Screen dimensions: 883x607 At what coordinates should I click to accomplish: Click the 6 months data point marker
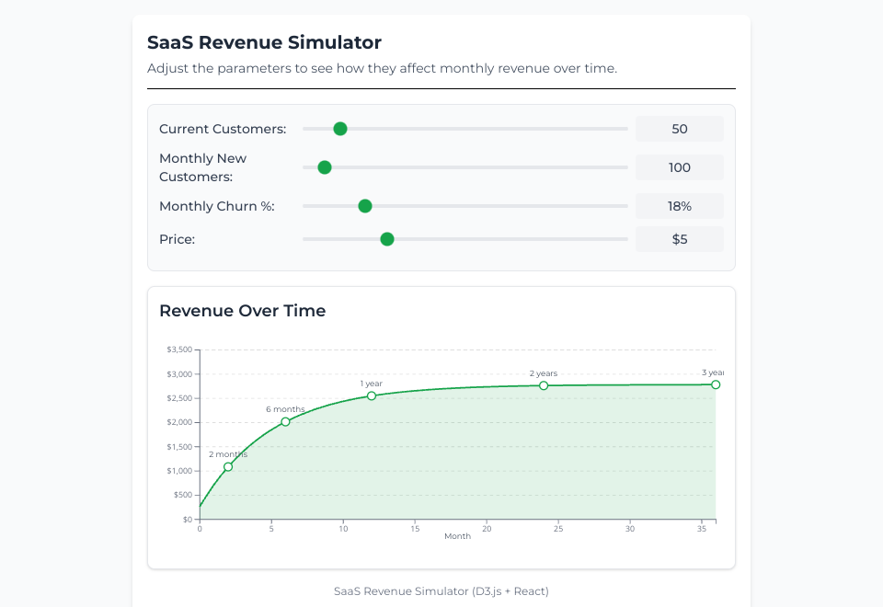click(x=285, y=422)
